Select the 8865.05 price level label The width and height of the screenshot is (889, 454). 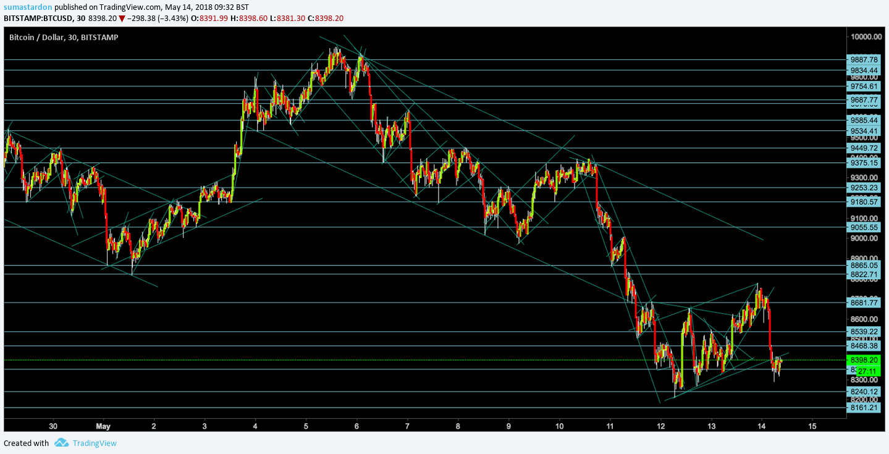[864, 265]
